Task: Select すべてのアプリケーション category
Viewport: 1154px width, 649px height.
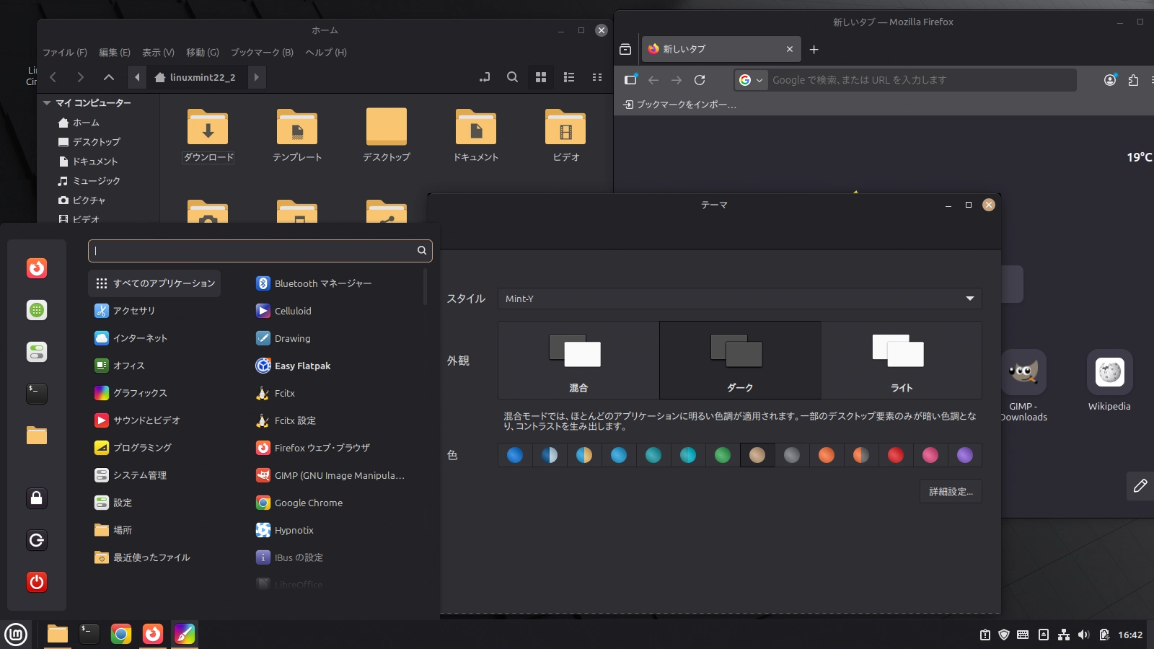Action: click(x=154, y=283)
